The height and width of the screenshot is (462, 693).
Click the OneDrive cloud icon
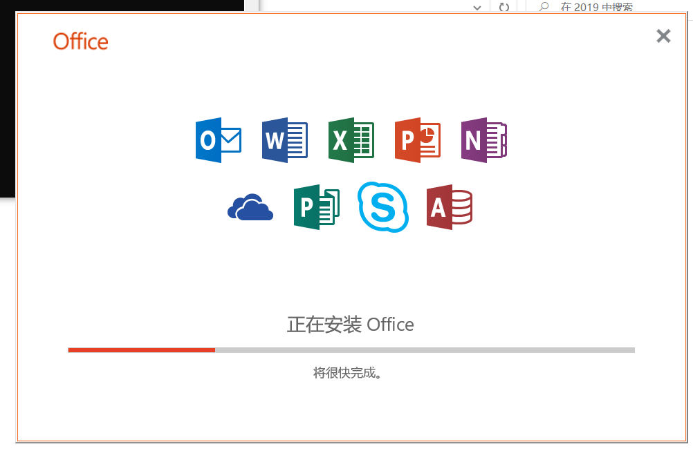click(x=250, y=207)
